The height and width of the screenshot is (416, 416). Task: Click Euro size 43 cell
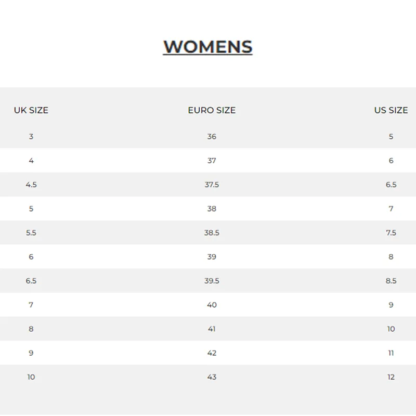pyautogui.click(x=212, y=377)
